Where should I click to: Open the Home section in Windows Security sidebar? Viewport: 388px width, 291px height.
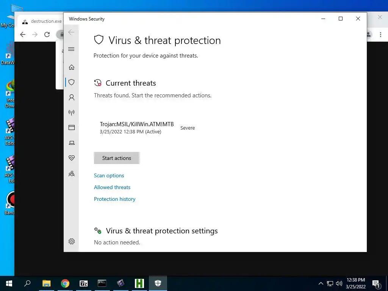tap(72, 67)
